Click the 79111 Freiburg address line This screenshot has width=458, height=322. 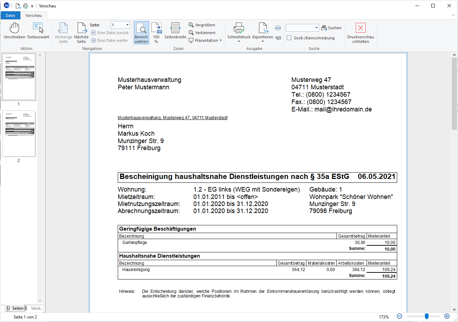point(139,148)
